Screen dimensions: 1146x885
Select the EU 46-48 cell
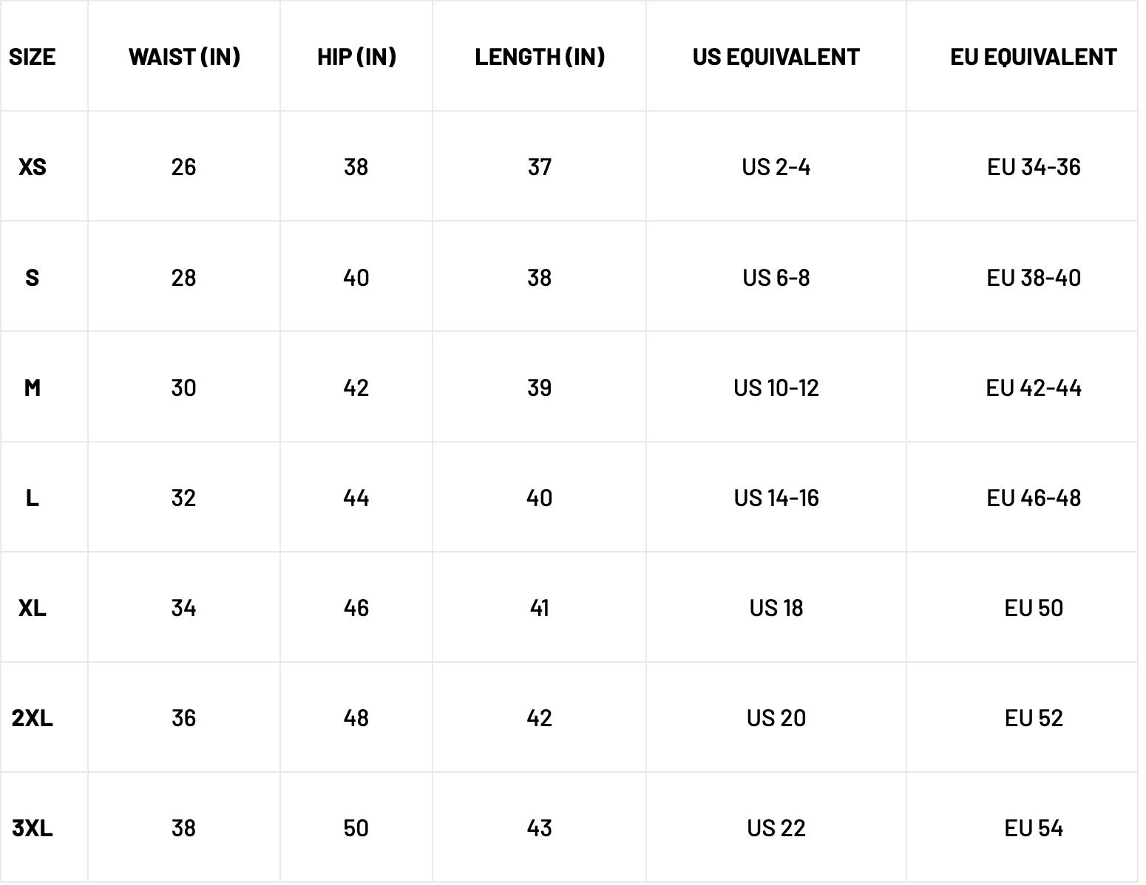1033,498
